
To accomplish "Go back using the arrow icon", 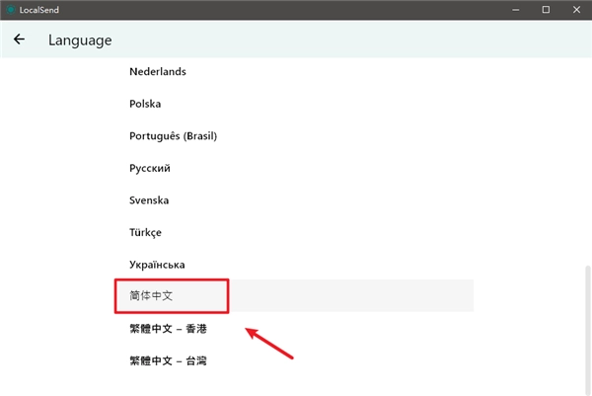I will click(x=19, y=40).
